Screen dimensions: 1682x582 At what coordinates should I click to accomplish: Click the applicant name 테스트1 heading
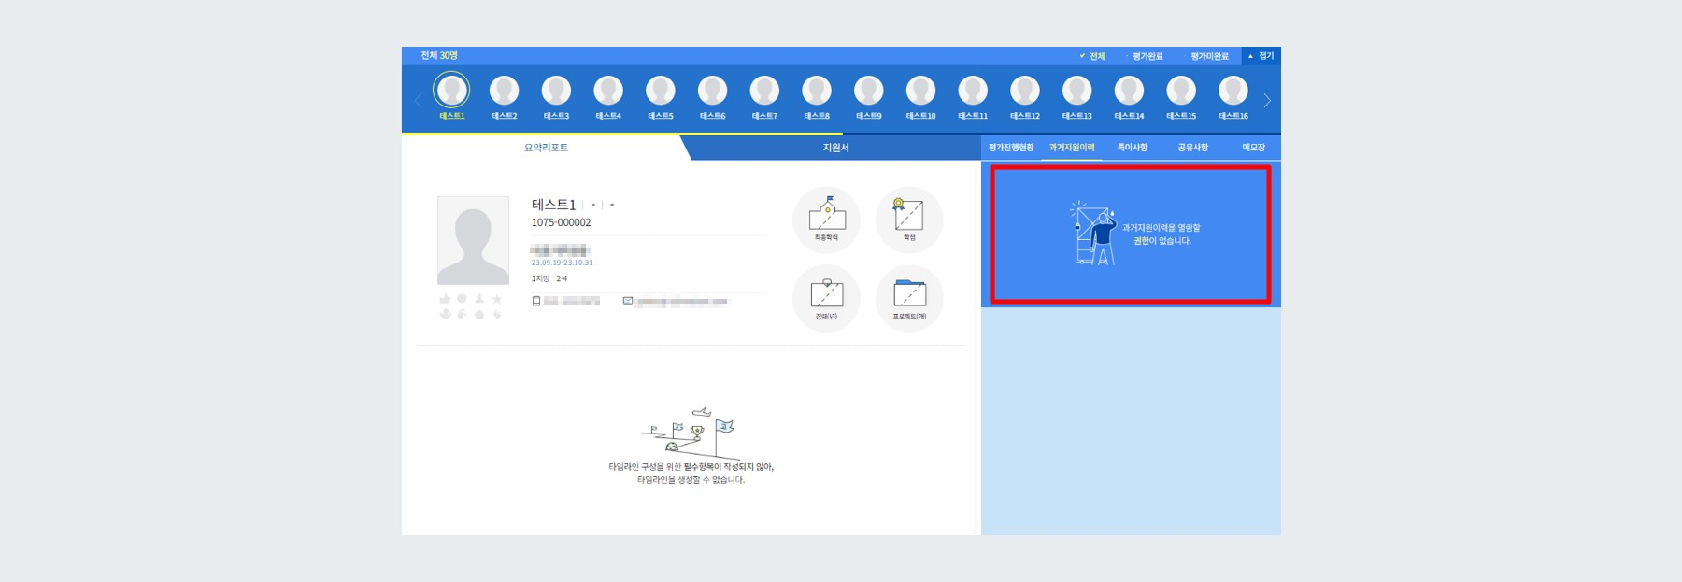[553, 205]
